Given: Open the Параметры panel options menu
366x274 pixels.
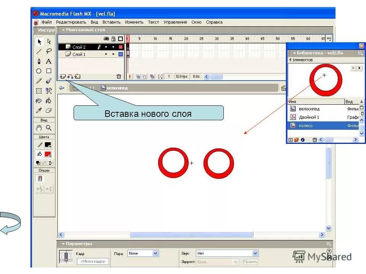Looking at the screenshot, I should (x=328, y=244).
